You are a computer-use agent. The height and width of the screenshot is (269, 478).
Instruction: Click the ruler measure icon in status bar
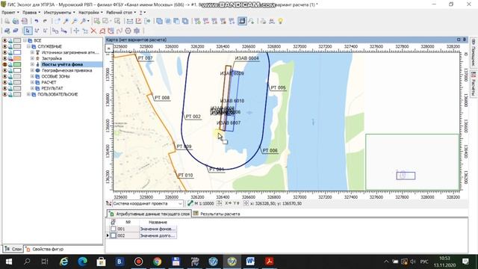[190, 203]
